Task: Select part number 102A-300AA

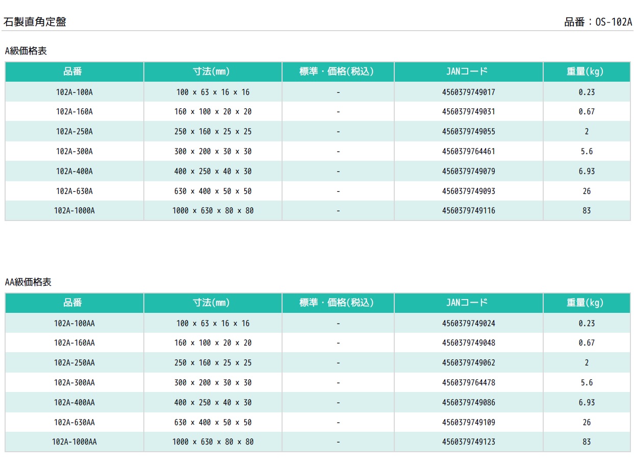Action: point(74,383)
